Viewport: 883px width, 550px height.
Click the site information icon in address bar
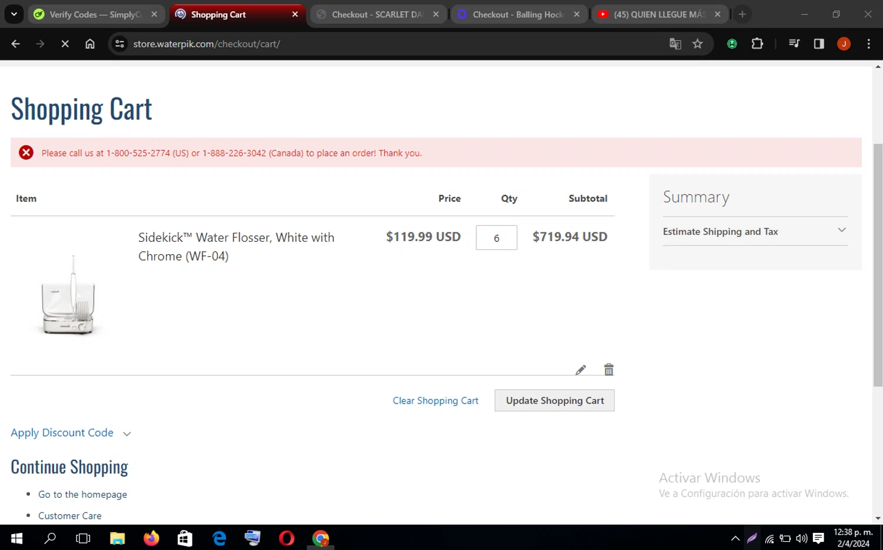tap(119, 44)
